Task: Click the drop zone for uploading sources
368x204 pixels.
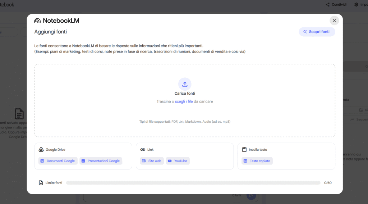Action: coord(185,100)
